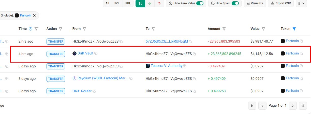Viewport: 311px width, 114px height.
Task: Filter to outflow with red up arrow
Action: 159,4
